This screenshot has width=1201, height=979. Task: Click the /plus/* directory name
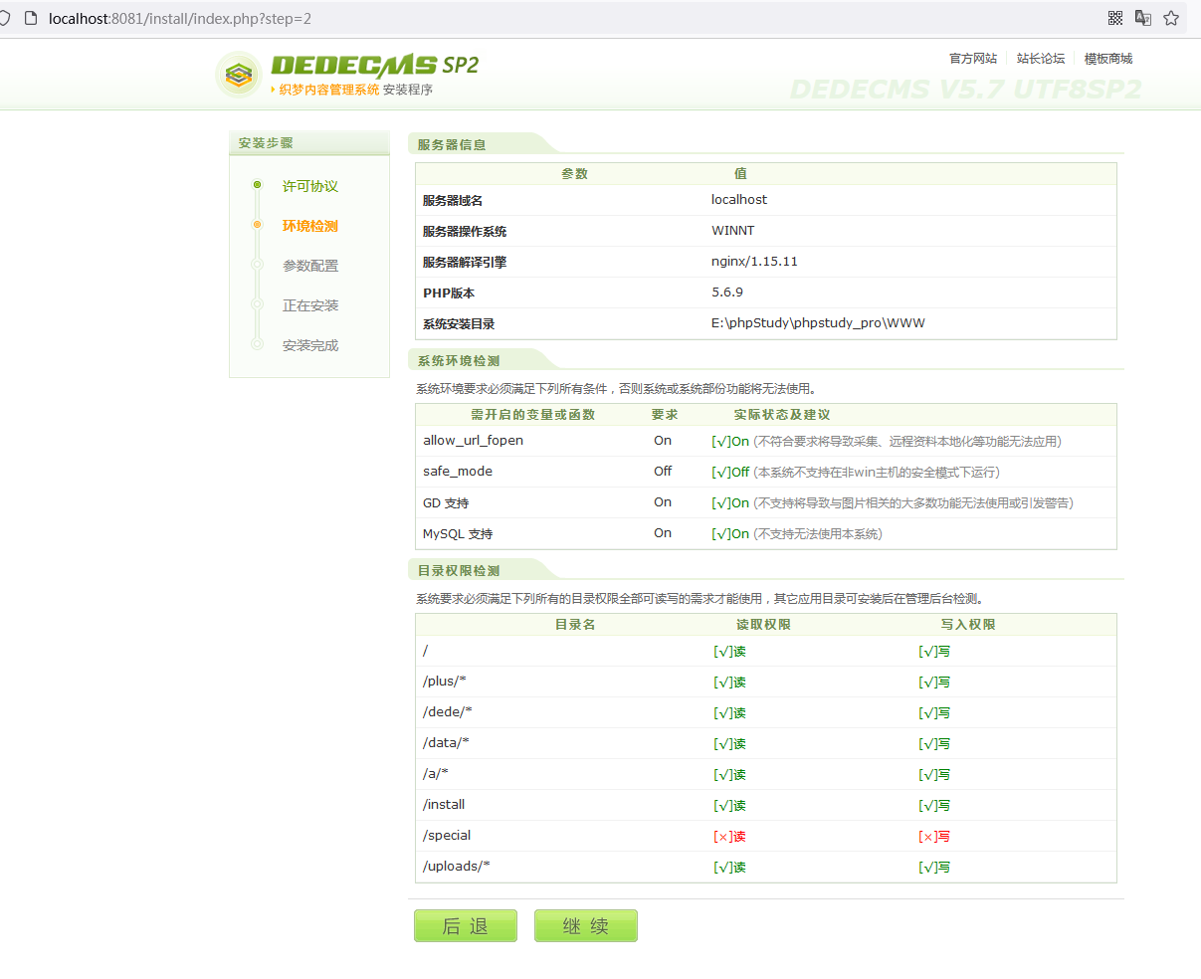click(x=445, y=681)
